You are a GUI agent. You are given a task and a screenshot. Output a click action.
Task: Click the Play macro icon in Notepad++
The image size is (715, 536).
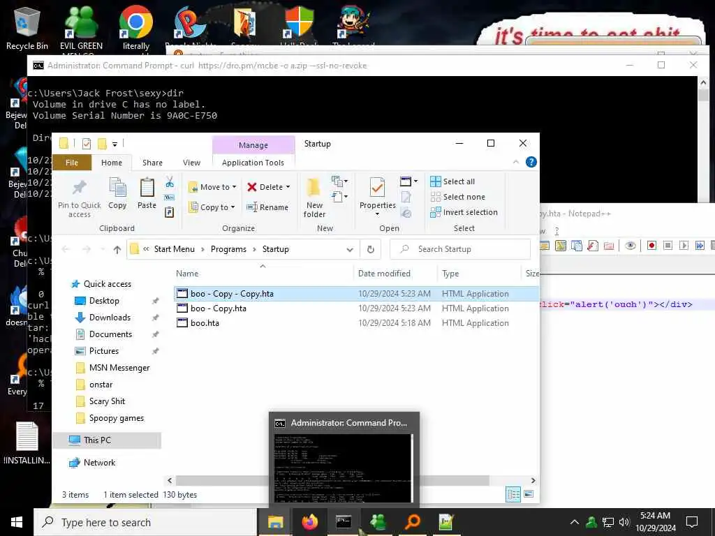(x=684, y=246)
